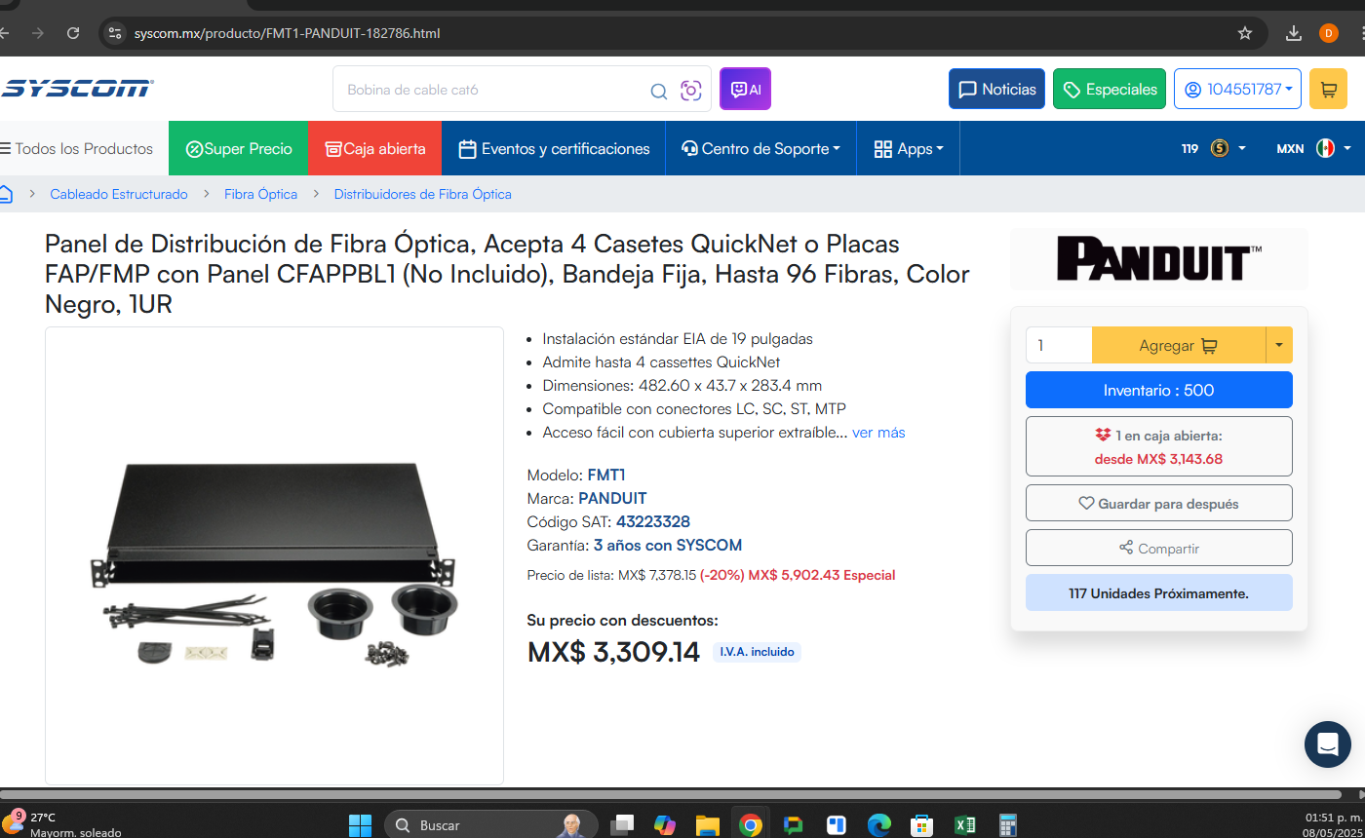The width and height of the screenshot is (1365, 838).
Task: Open Eventos y certificaciones
Action: 554,148
